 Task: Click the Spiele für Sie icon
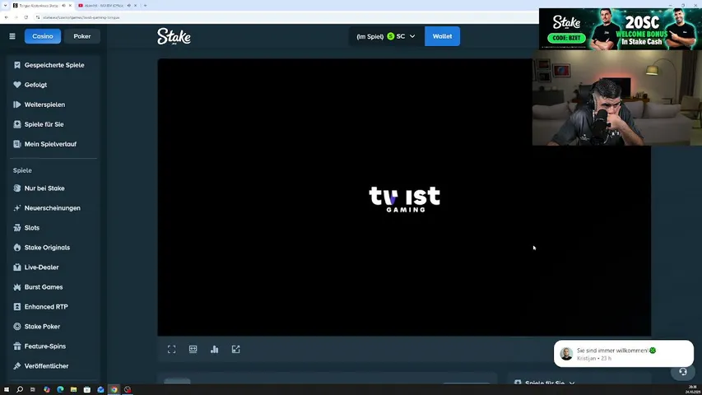17,124
